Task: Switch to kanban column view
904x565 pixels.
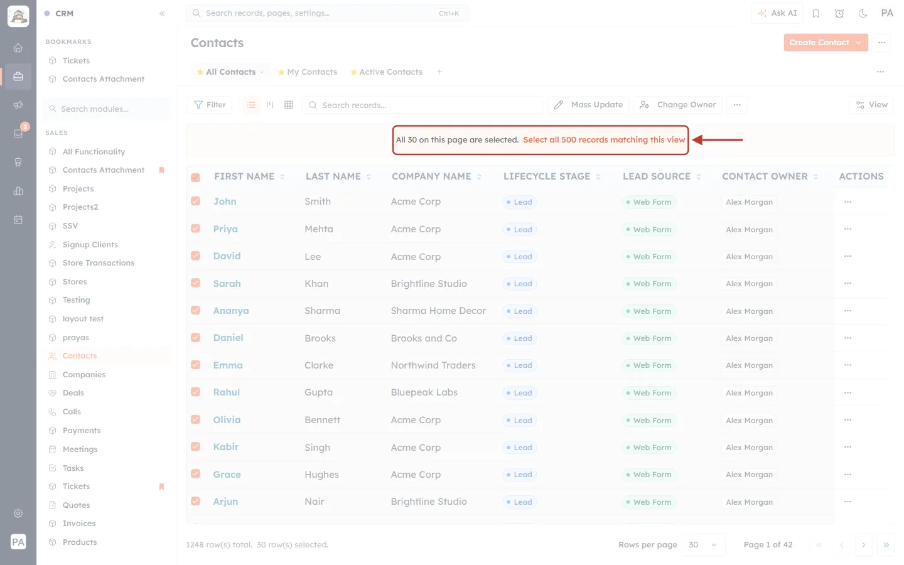Action: point(270,105)
